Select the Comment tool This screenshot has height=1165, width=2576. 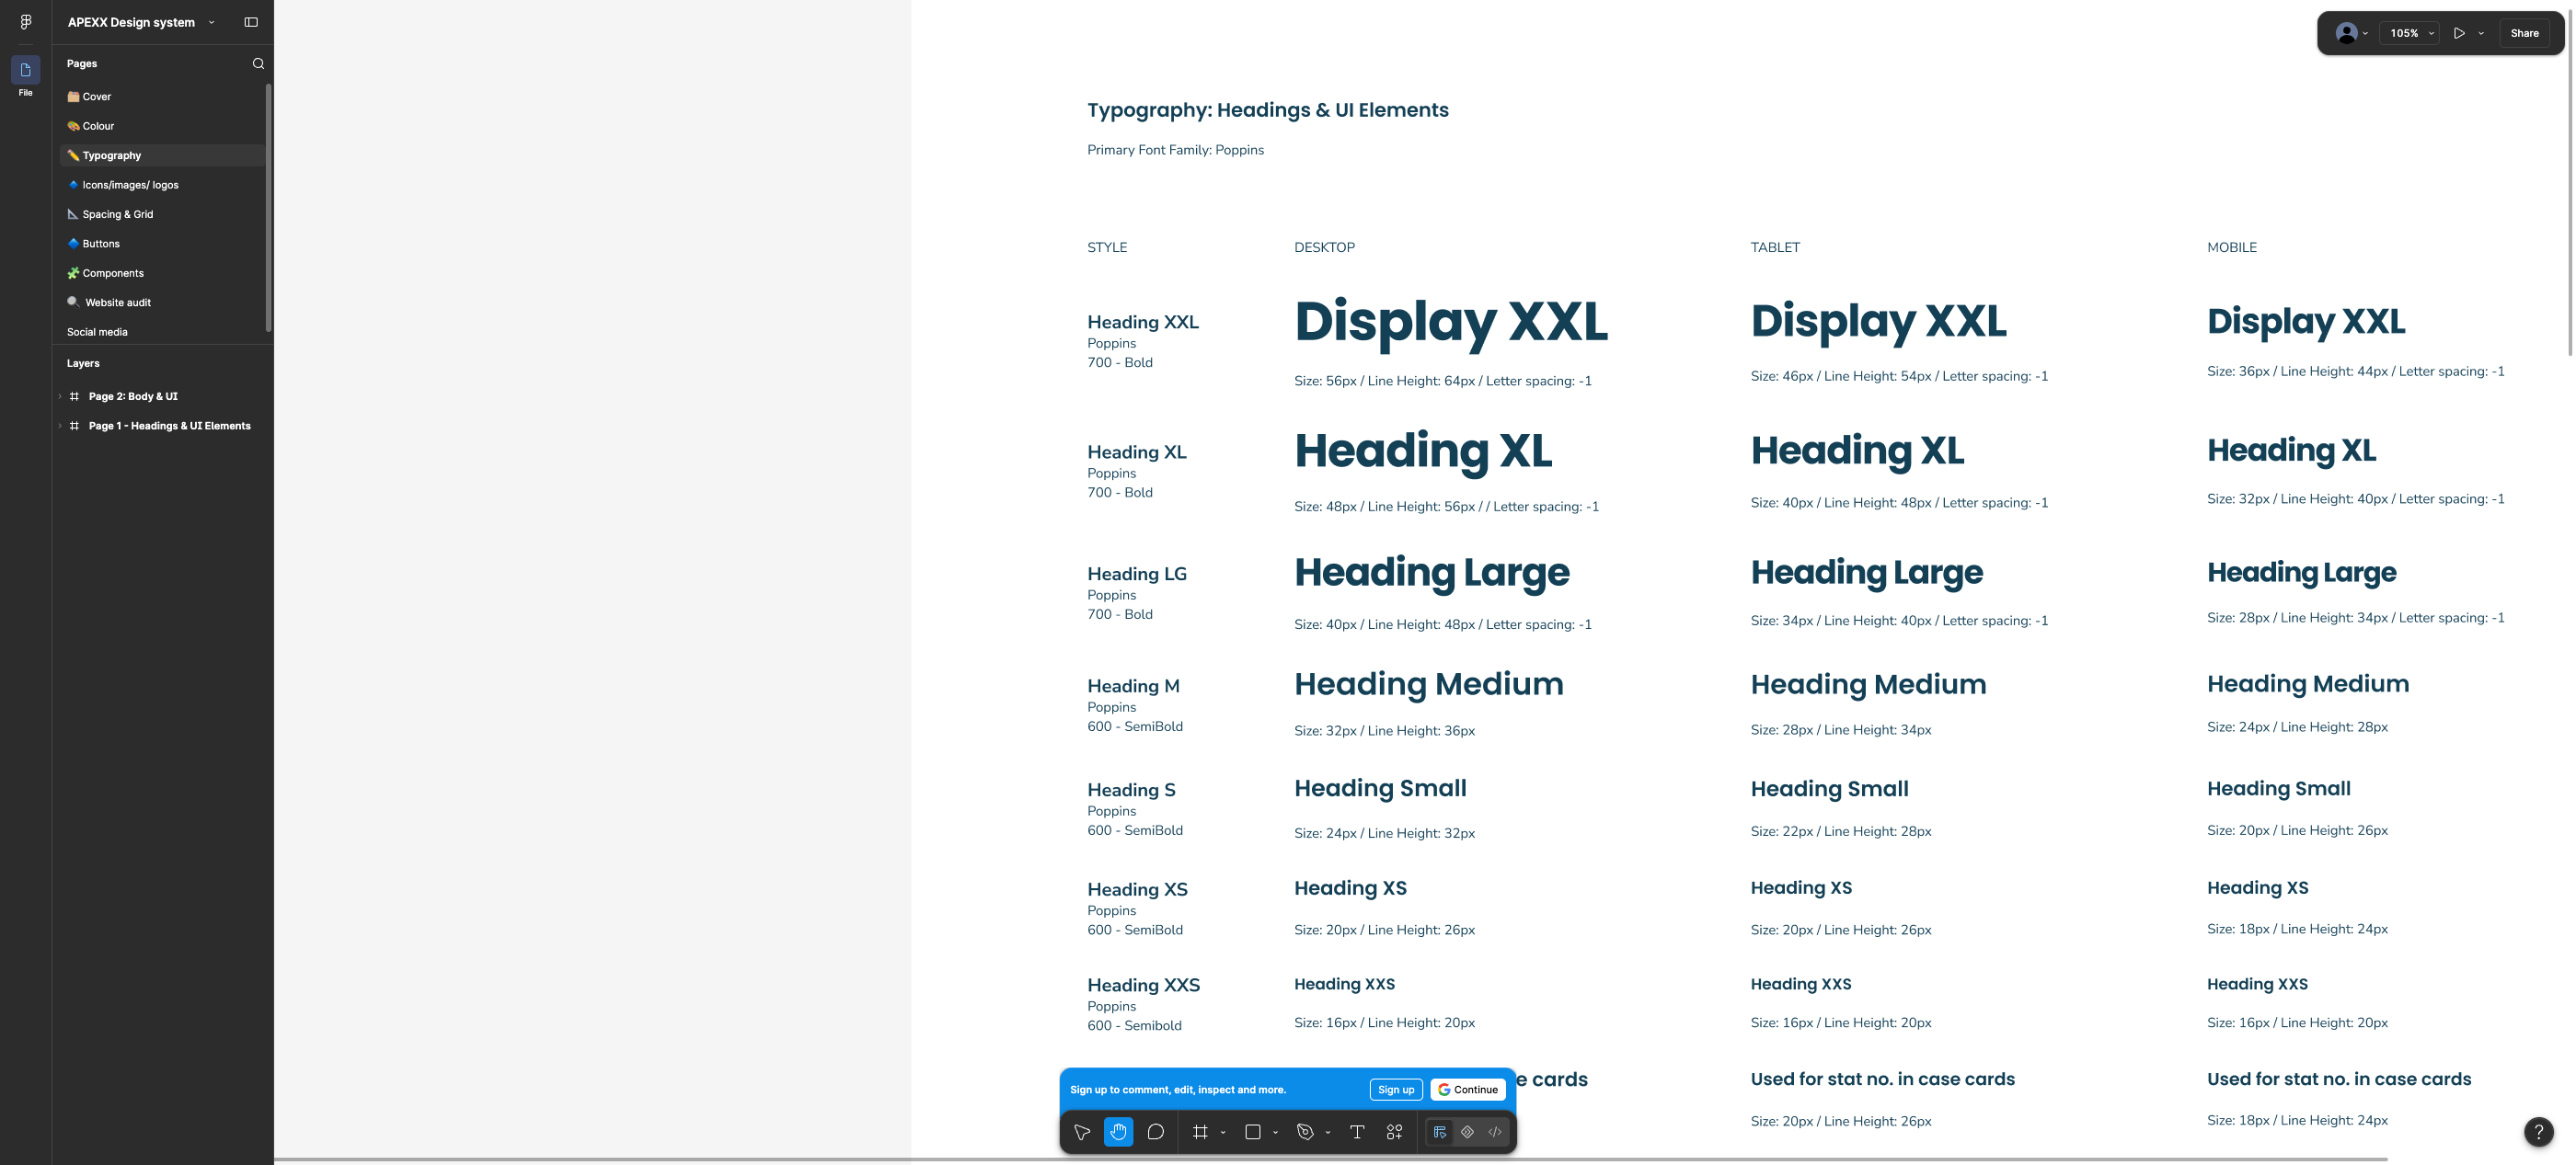(1155, 1132)
